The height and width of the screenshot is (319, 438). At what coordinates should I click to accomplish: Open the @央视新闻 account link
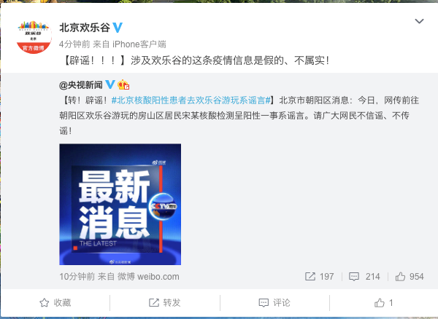pos(81,84)
